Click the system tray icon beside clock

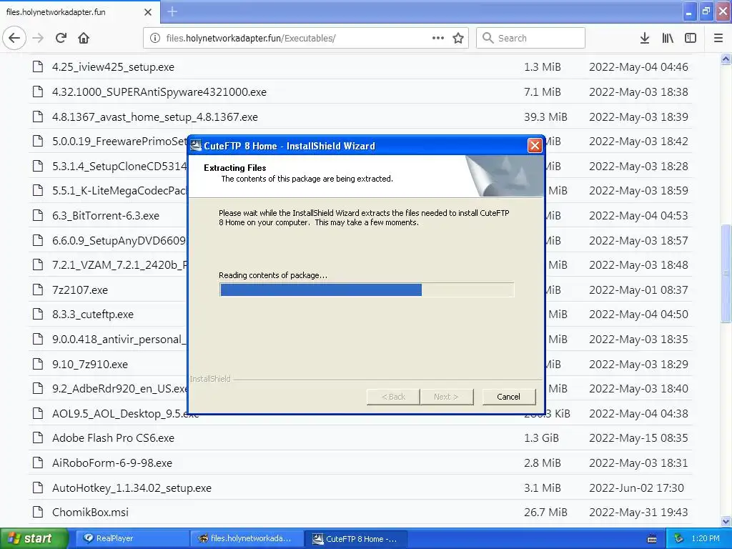pyautogui.click(x=679, y=539)
